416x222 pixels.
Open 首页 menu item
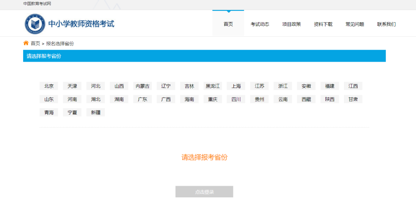[x=228, y=24]
